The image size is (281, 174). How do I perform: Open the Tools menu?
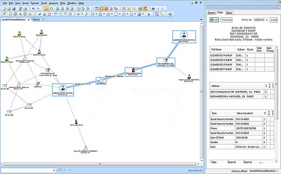(x=44, y=3)
